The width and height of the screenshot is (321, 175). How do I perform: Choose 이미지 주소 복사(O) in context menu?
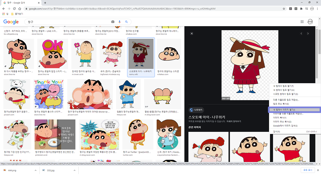pyautogui.click(x=294, y=122)
